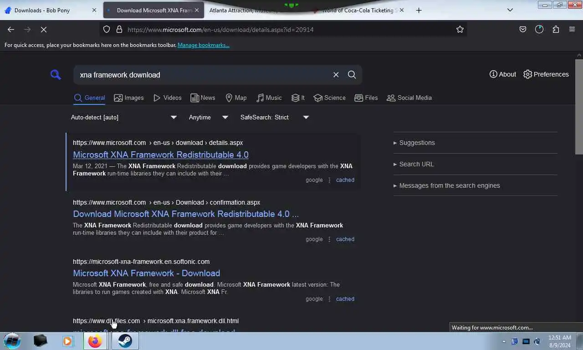Open Steam from the taskbar
This screenshot has width=583, height=350.
125,341
